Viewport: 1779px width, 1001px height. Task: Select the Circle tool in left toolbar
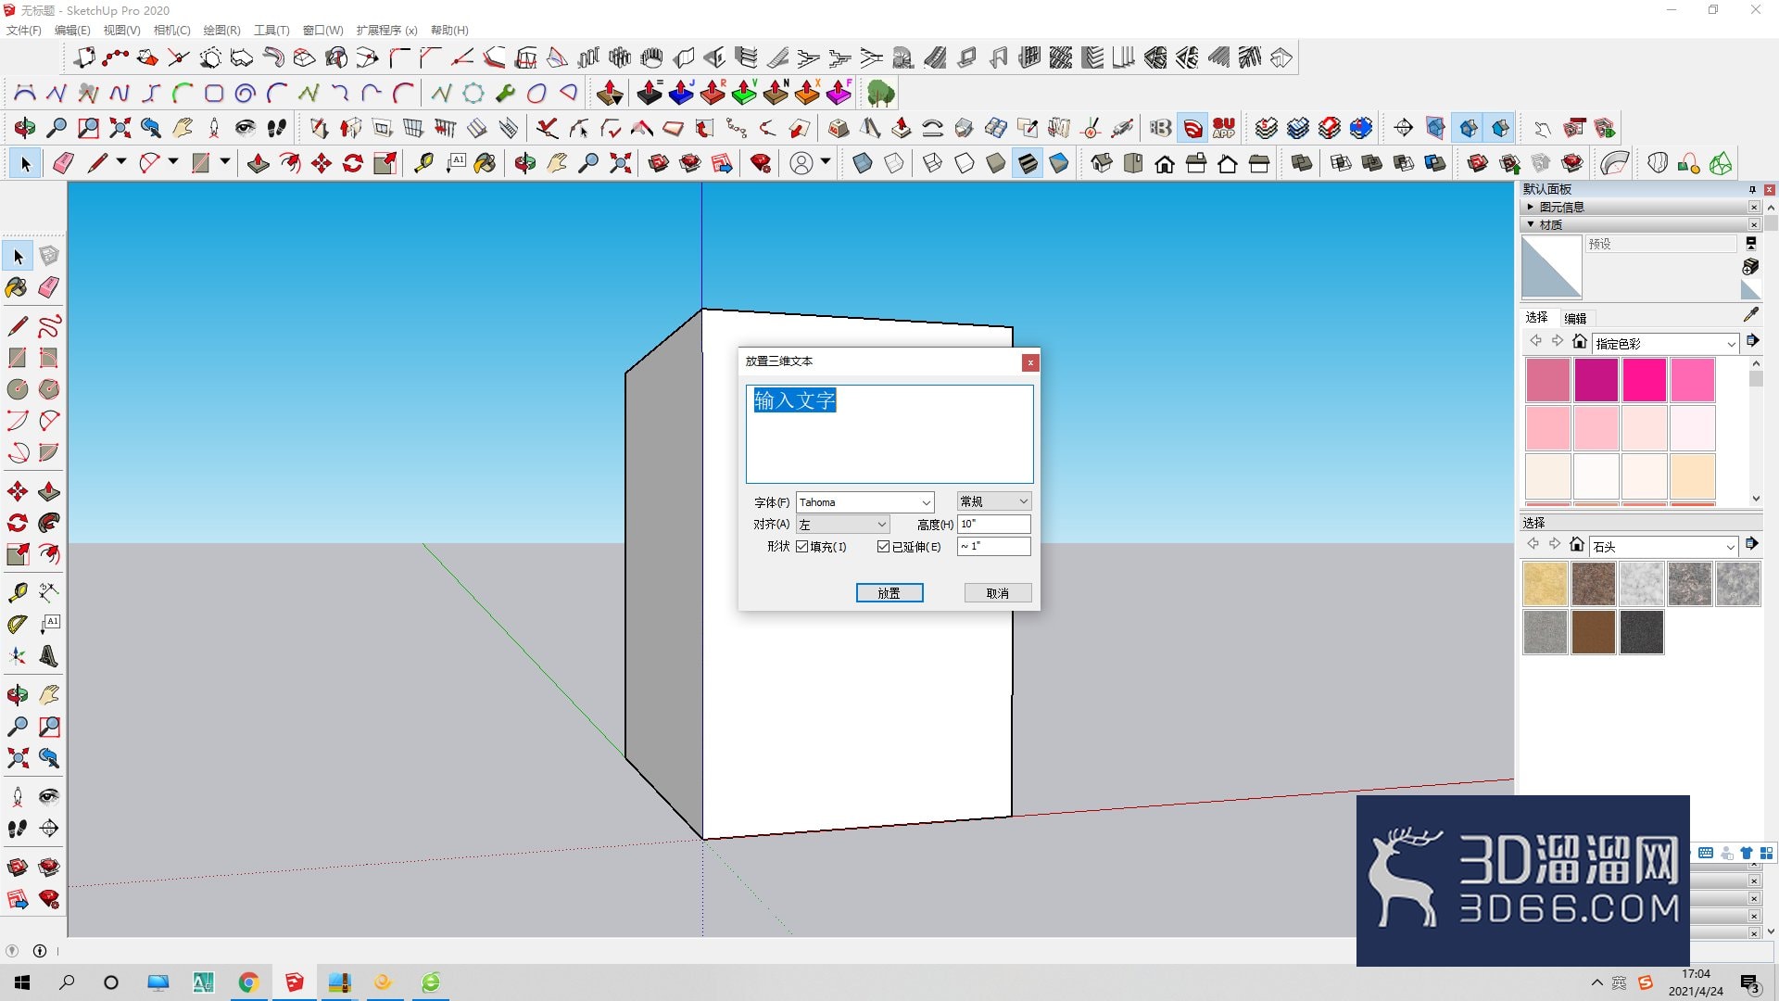click(x=17, y=389)
